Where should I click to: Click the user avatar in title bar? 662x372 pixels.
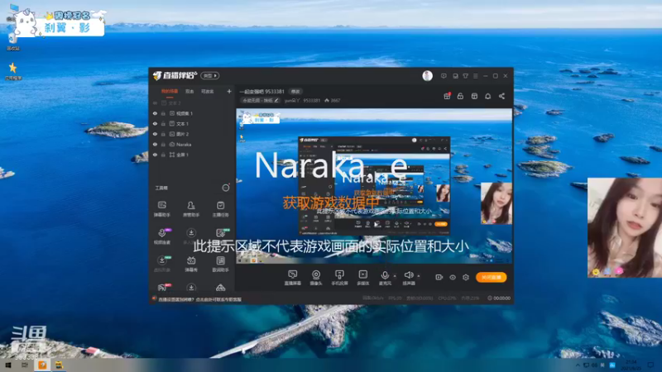[x=427, y=75]
